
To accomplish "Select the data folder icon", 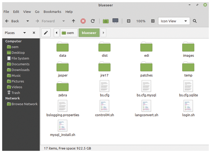I will click(63, 47).
